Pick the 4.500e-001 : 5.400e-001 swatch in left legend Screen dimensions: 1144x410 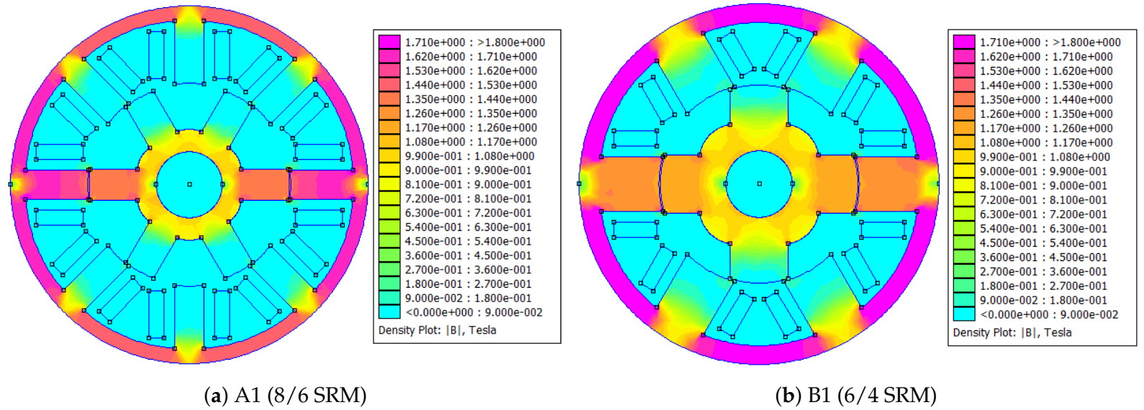pos(389,241)
